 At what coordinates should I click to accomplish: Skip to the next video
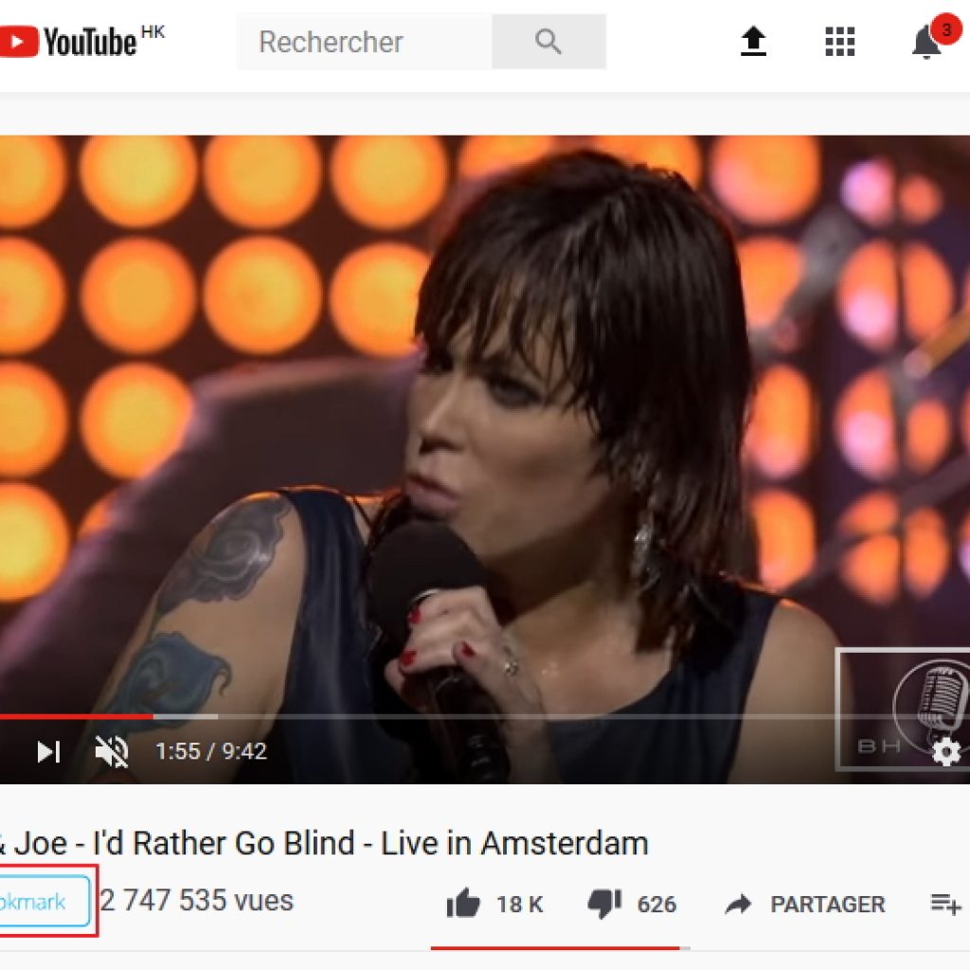(x=48, y=751)
